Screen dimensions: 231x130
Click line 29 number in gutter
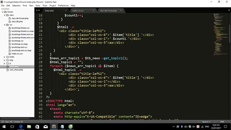tap(40, 66)
